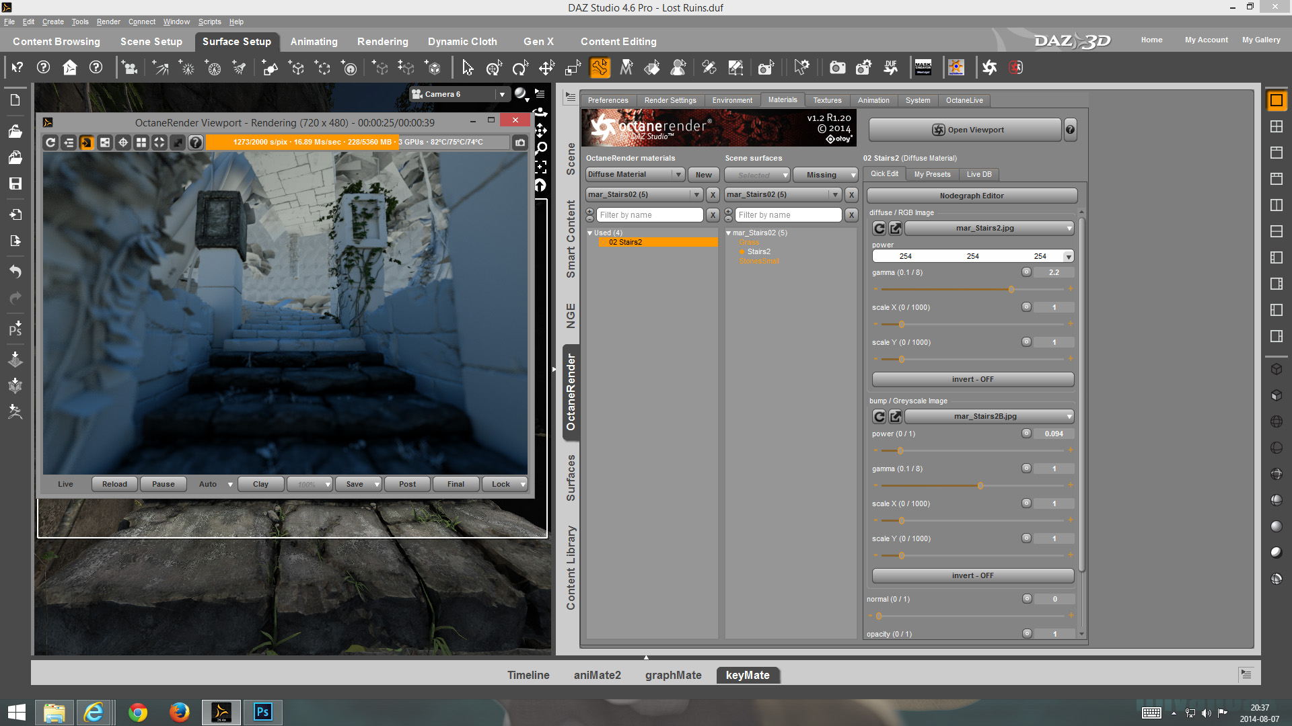Open the Diffuse Material type dropdown
Viewport: 1292px width, 726px height.
[x=635, y=175]
